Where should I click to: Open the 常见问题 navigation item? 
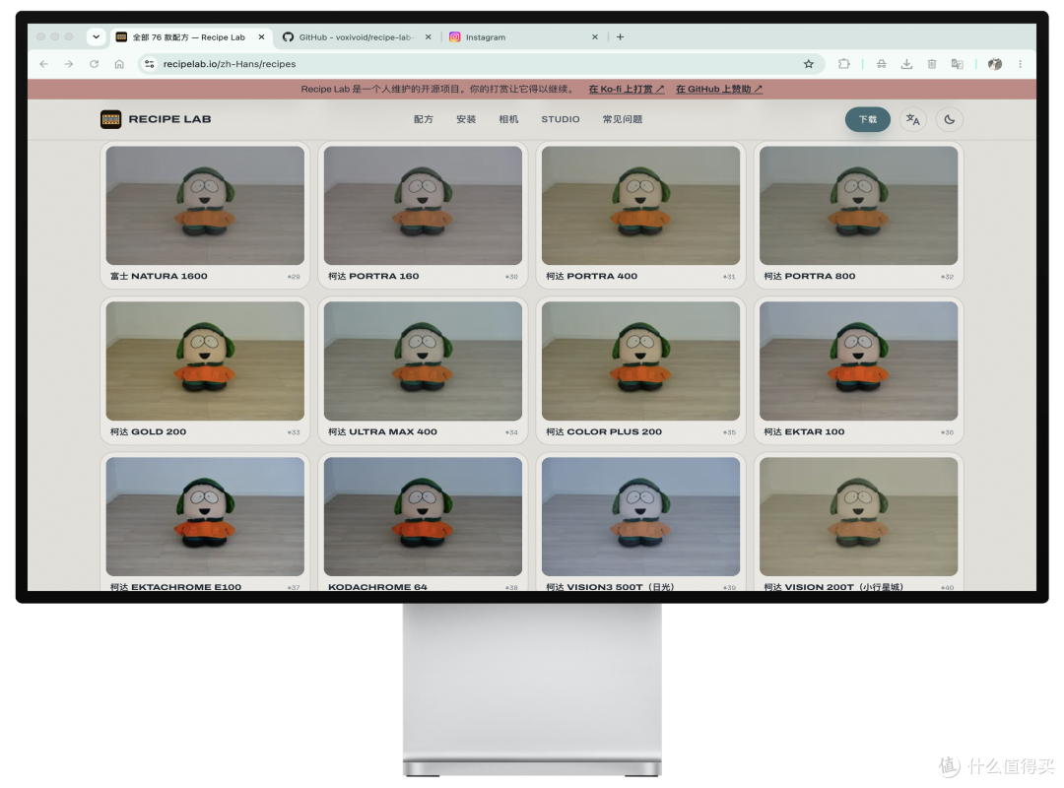pyautogui.click(x=623, y=119)
